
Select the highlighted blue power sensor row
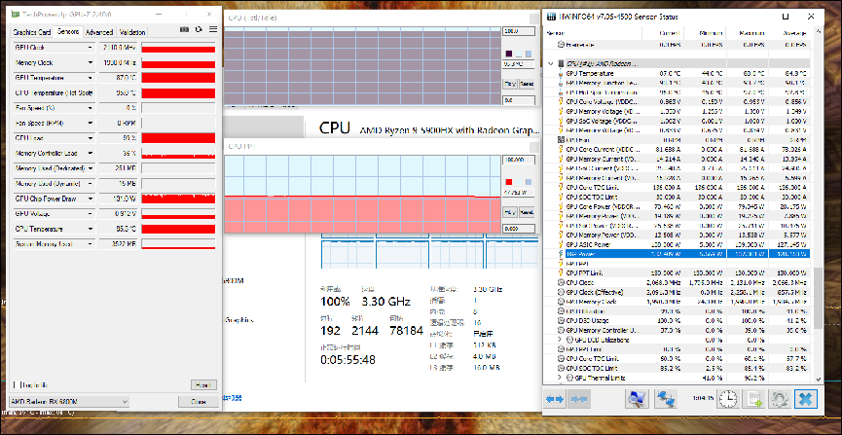pyautogui.click(x=681, y=251)
